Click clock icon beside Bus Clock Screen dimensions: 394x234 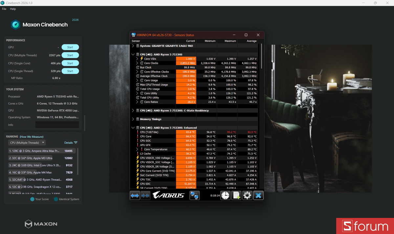pos(138,68)
